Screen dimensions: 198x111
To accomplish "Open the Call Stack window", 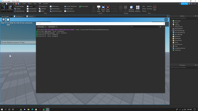I will coord(42,9).
